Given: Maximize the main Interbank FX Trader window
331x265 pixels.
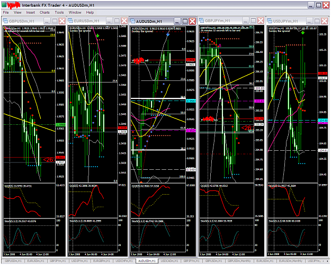Looking at the screenshot, I should point(318,5).
